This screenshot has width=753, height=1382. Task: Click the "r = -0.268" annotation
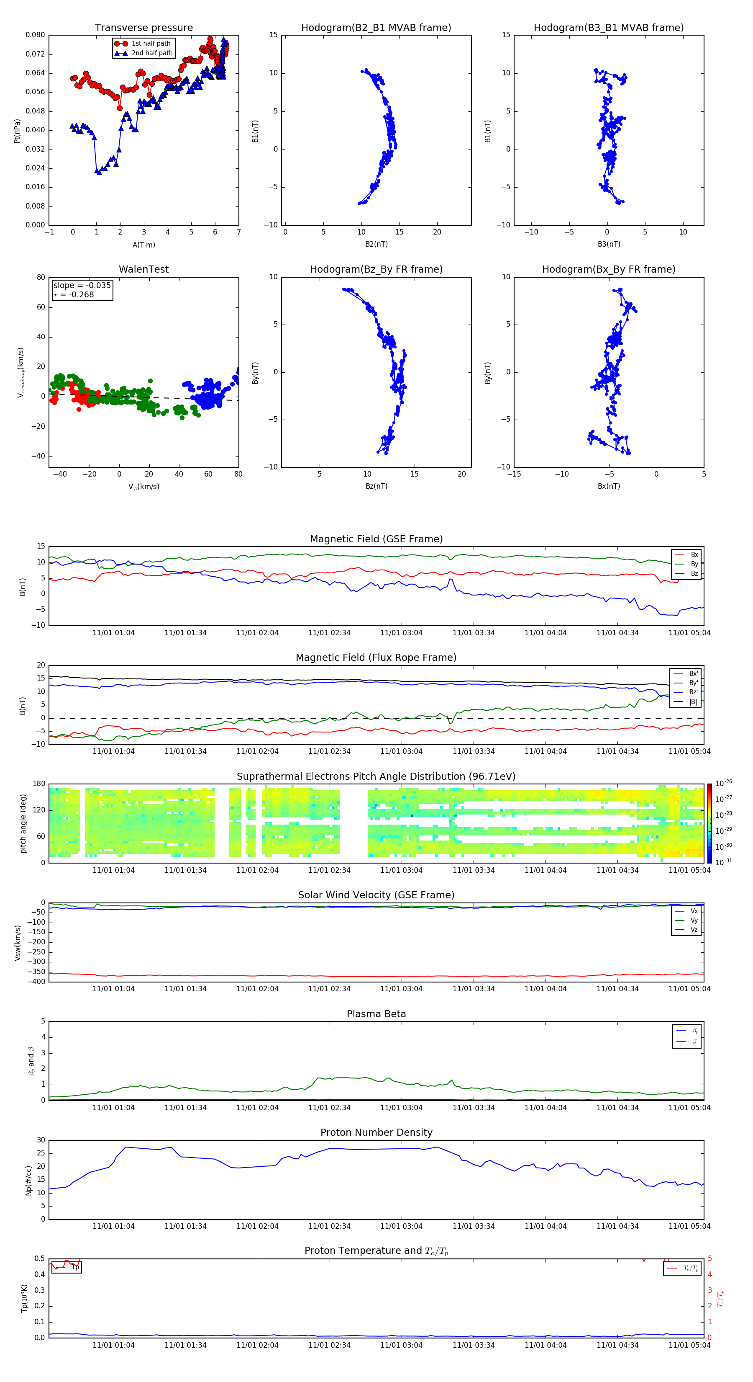(x=74, y=294)
